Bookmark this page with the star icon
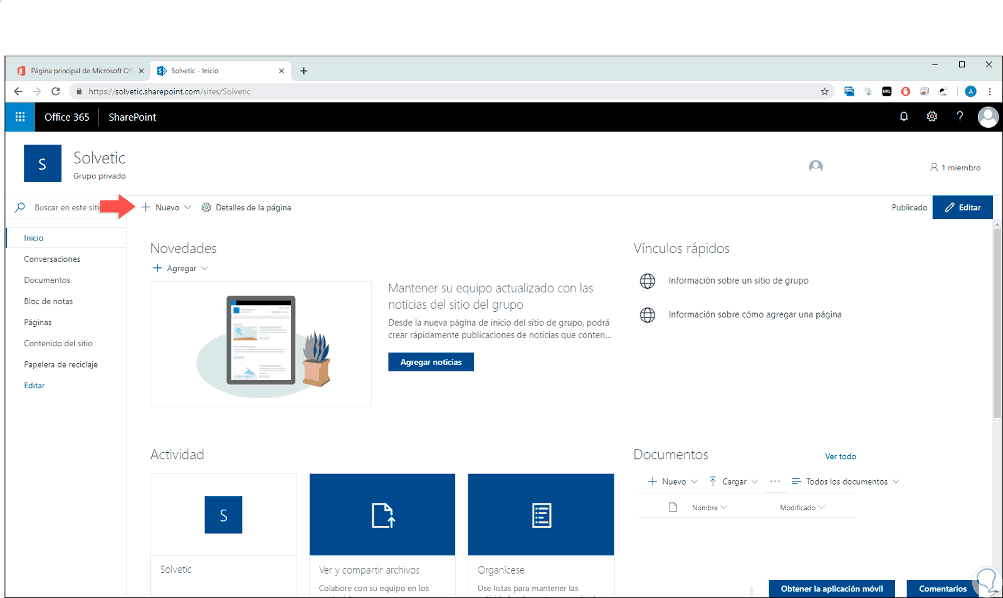This screenshot has height=598, width=1003. (x=824, y=91)
